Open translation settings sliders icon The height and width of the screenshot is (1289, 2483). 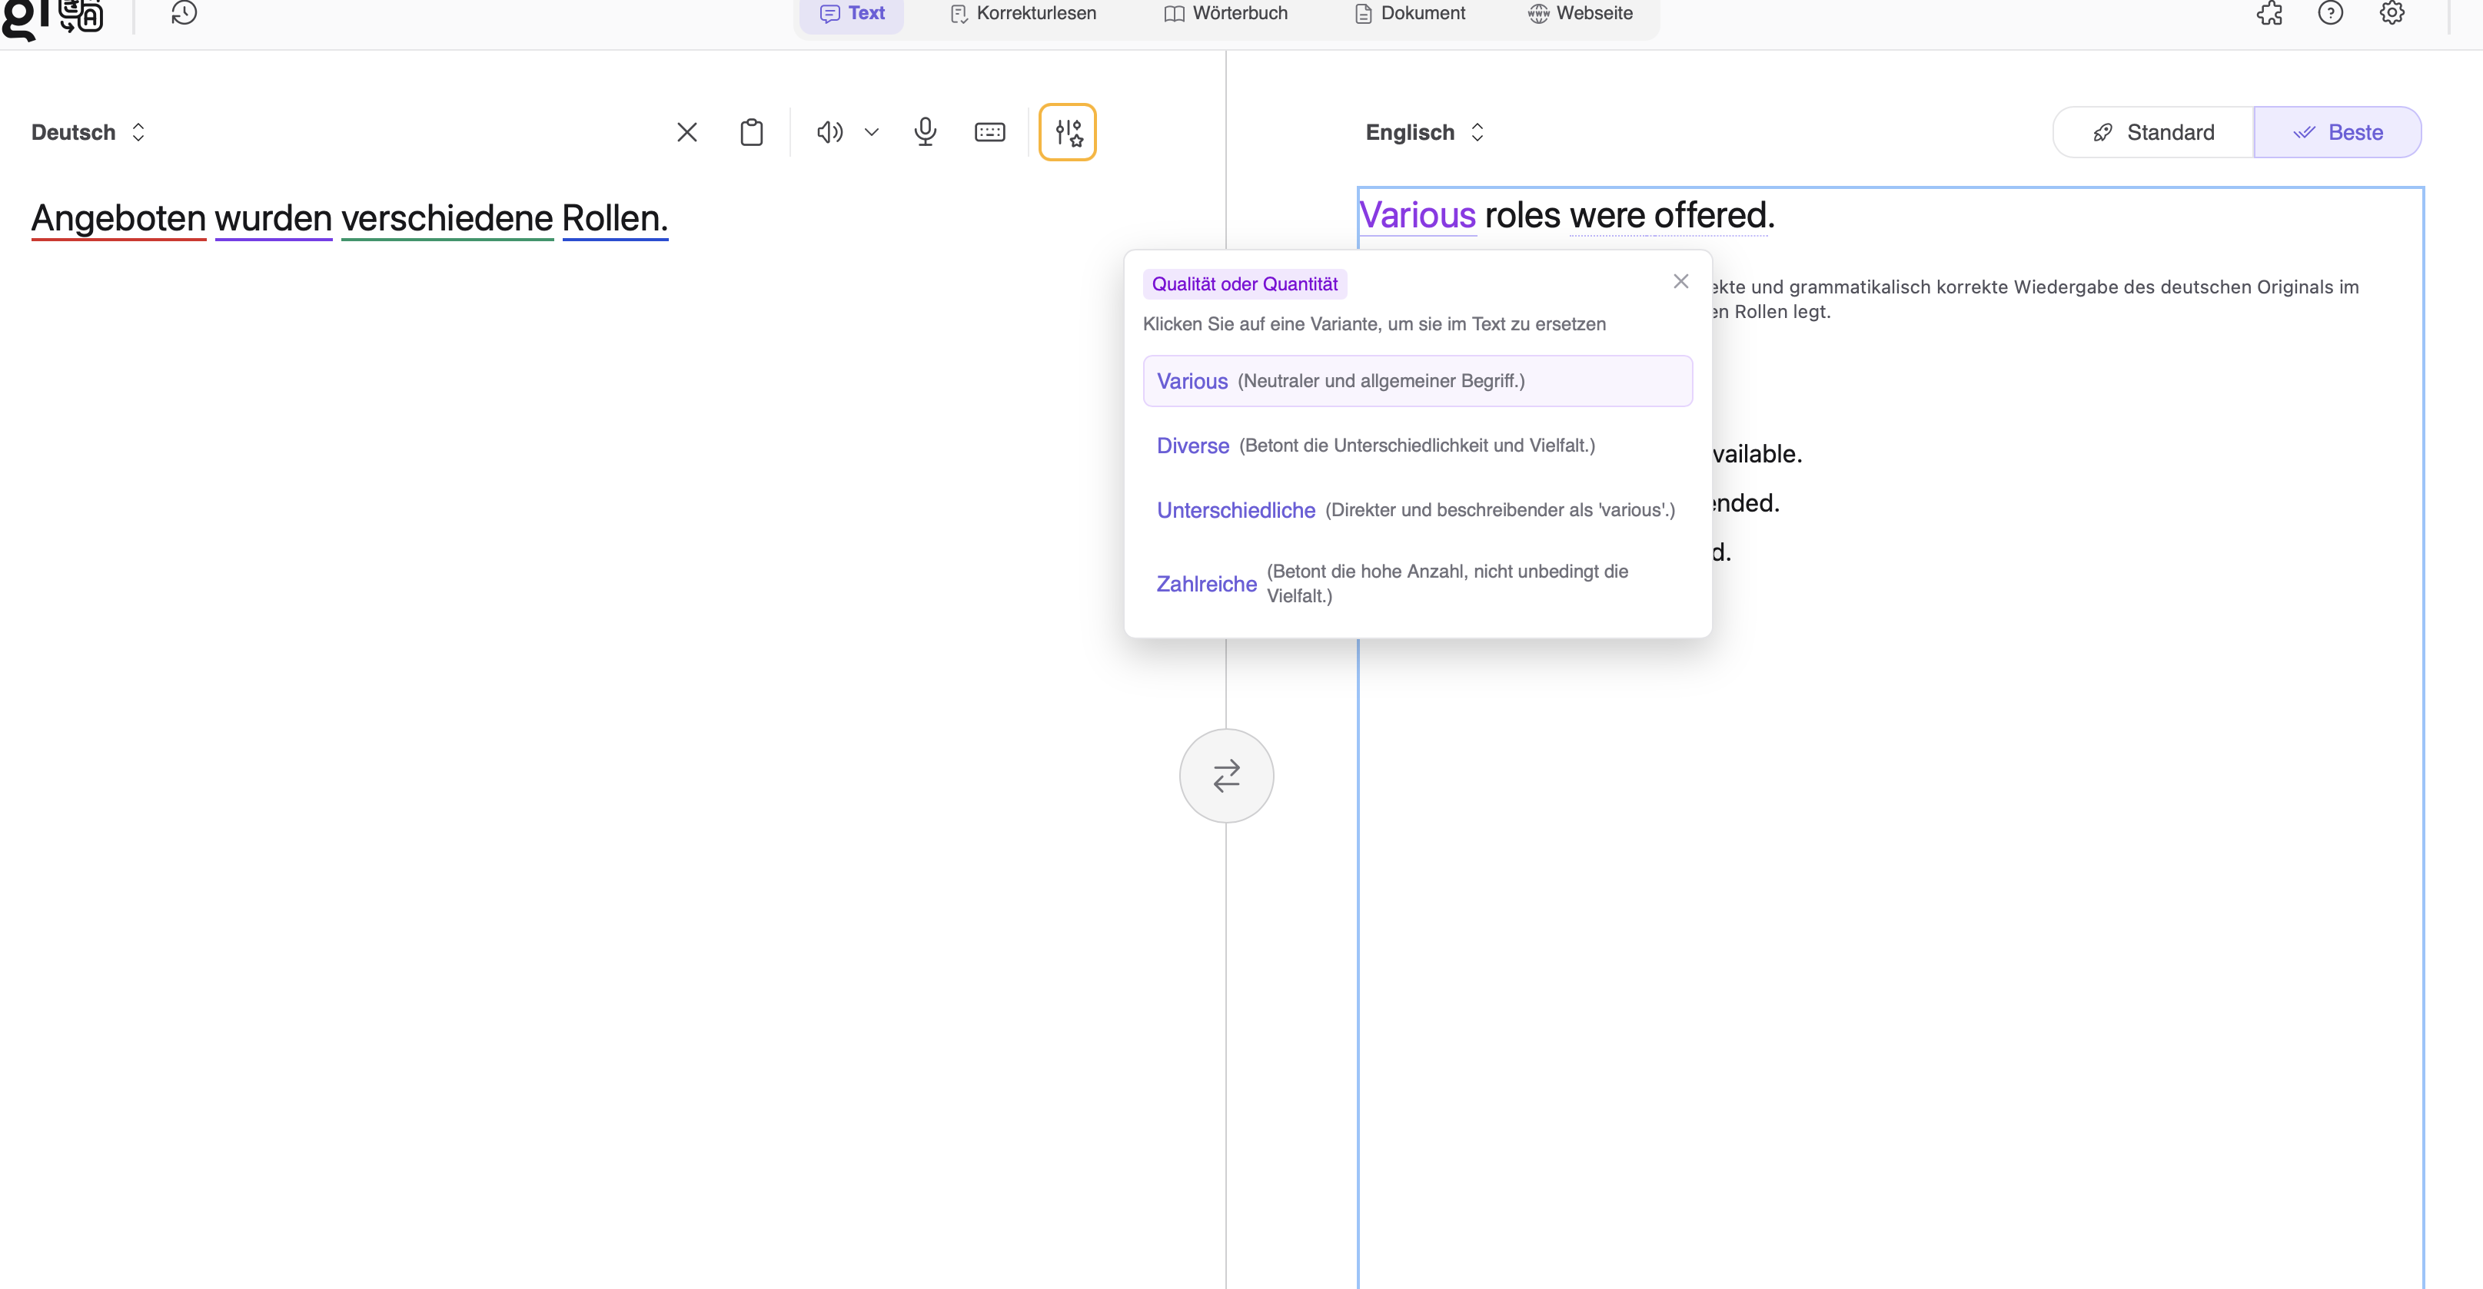coord(1067,132)
